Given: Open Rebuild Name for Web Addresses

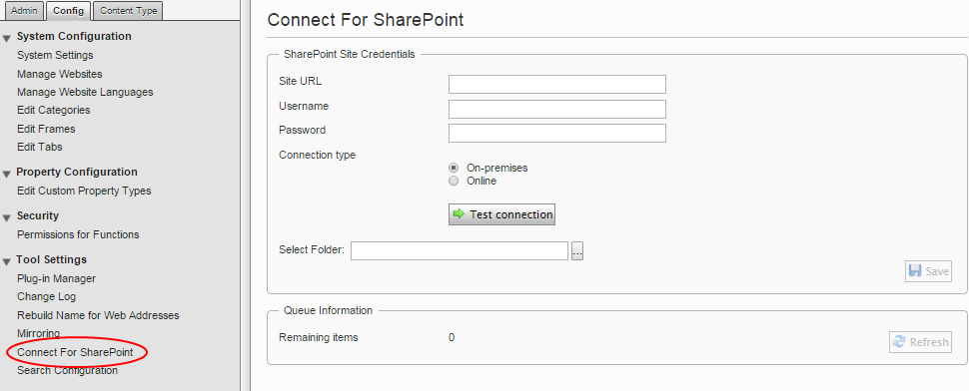Looking at the screenshot, I should 98,315.
